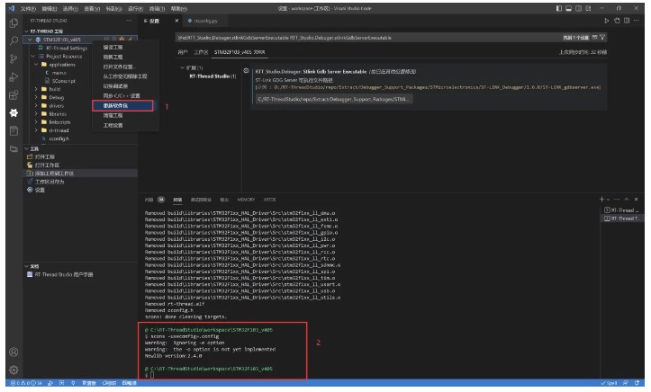Open the Source Control view
This screenshot has width=651, height=392.
[x=14, y=58]
